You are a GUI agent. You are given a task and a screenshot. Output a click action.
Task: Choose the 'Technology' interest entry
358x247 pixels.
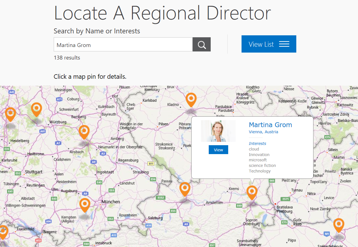(x=260, y=171)
